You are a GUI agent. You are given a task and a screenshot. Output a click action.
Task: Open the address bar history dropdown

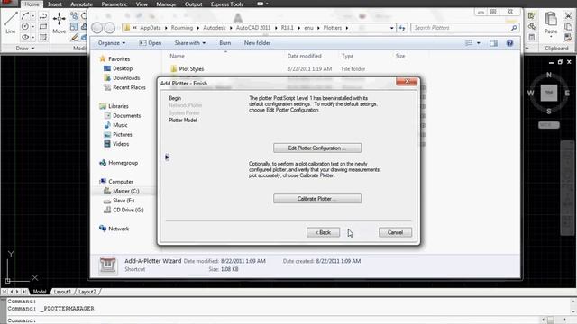click(392, 28)
